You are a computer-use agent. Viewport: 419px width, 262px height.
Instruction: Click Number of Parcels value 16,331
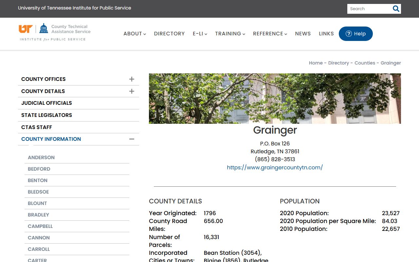(211, 237)
